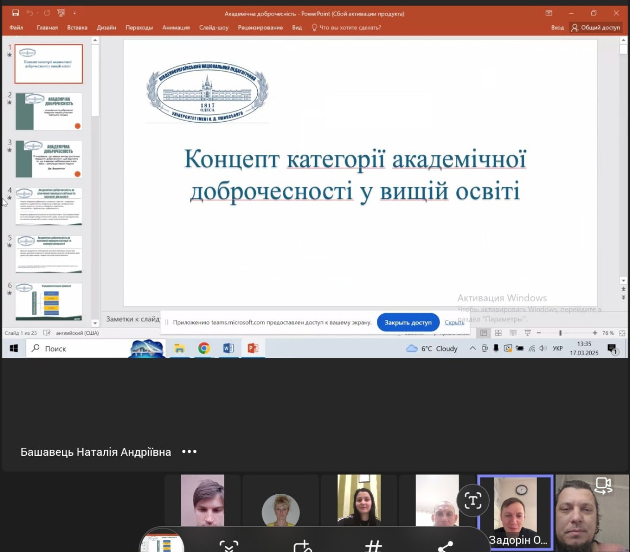Toggle Normal view button in status bar
Viewport: 630px width, 552px height.
pos(483,333)
